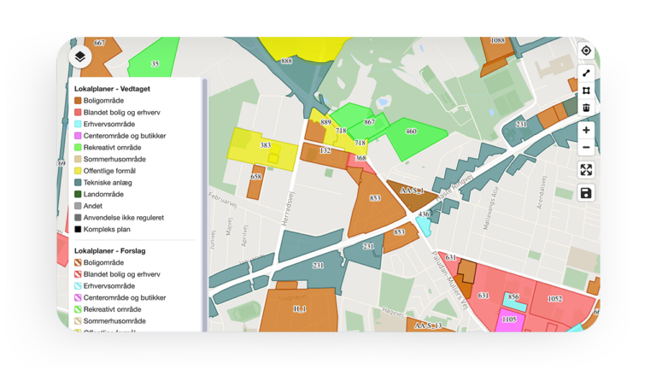Select the polygon area drawing tool
The image size is (656, 369).
(x=586, y=91)
